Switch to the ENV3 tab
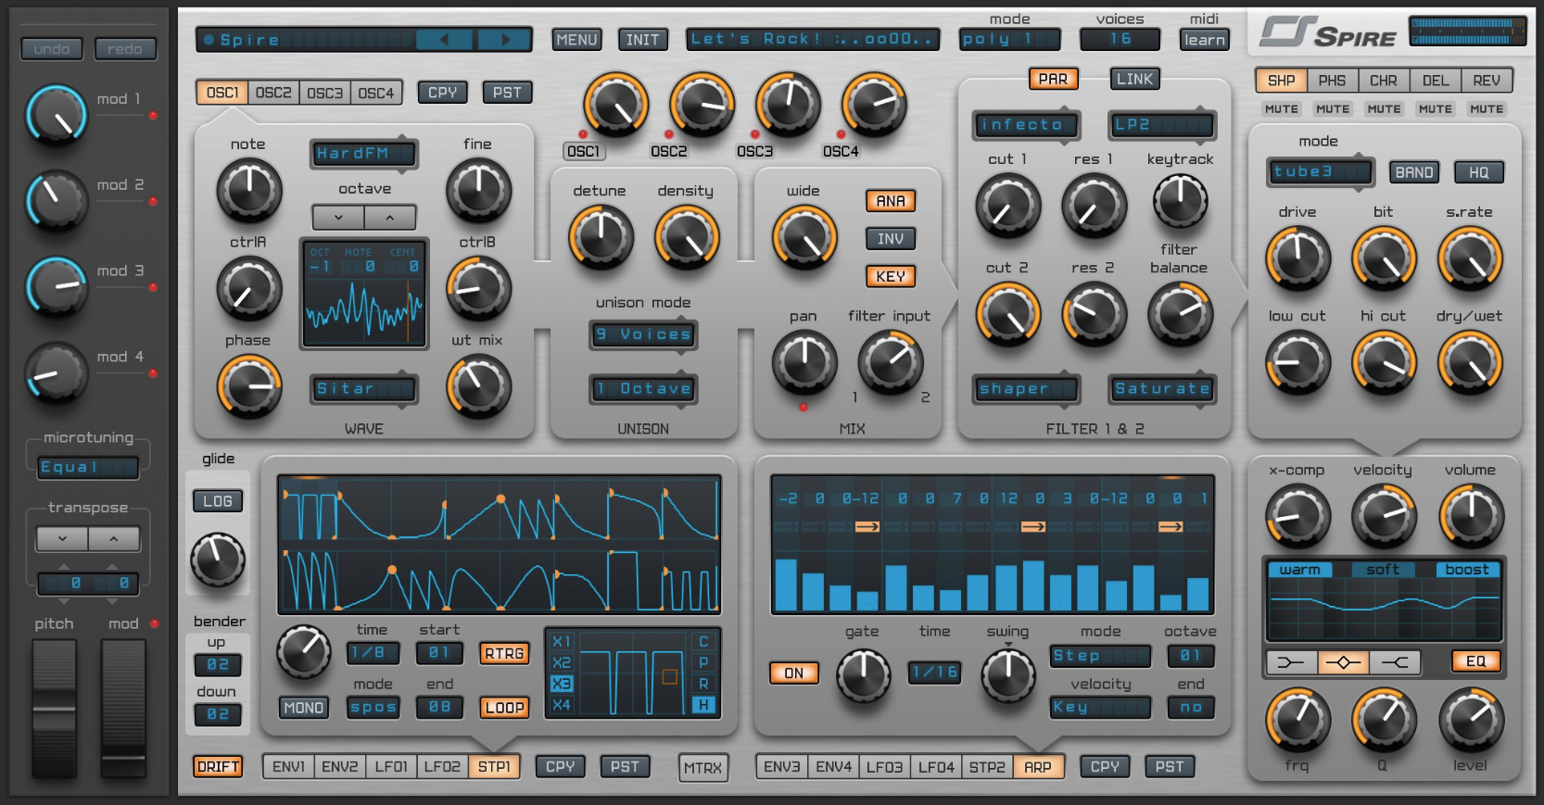 (782, 767)
